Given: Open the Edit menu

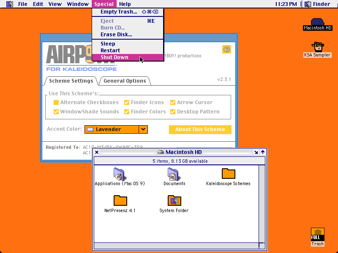Looking at the screenshot, I should click(x=38, y=4).
